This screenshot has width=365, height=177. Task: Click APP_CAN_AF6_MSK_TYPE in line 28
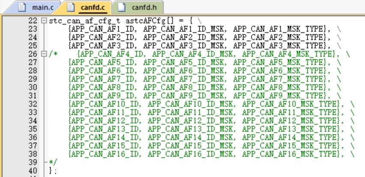278,71
